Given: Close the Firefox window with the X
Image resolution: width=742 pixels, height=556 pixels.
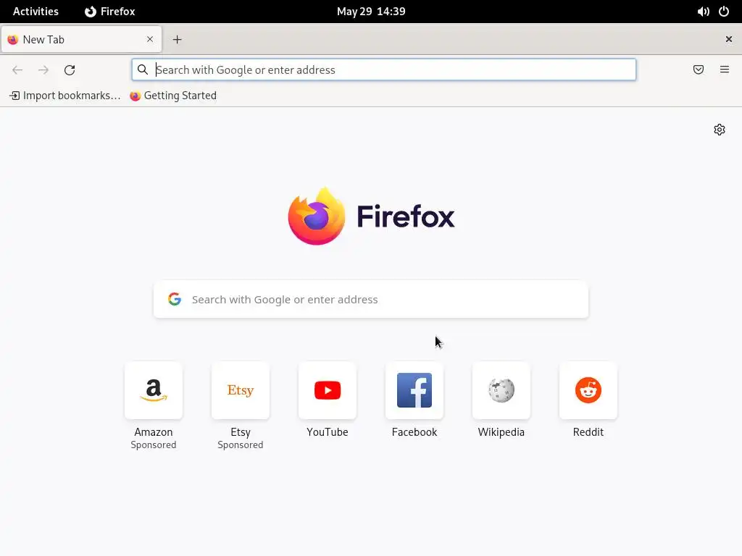Looking at the screenshot, I should [x=729, y=39].
